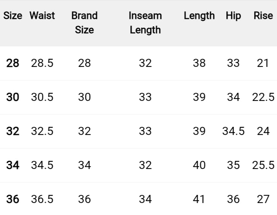Click the 28.5 waist value

(x=42, y=63)
